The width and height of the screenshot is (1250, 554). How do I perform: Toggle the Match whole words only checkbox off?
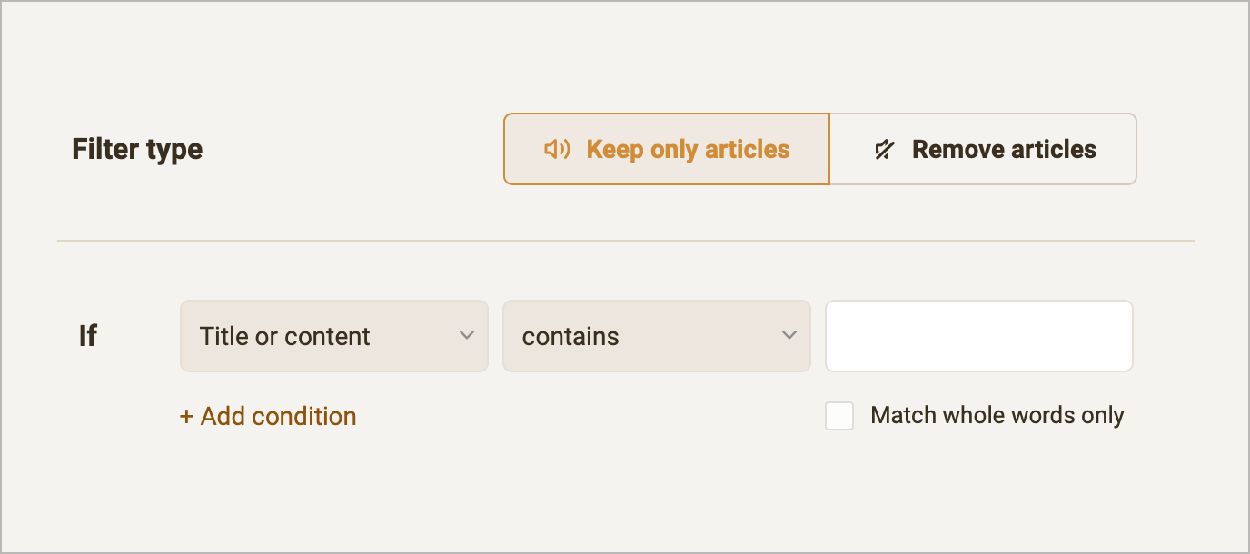tap(839, 416)
